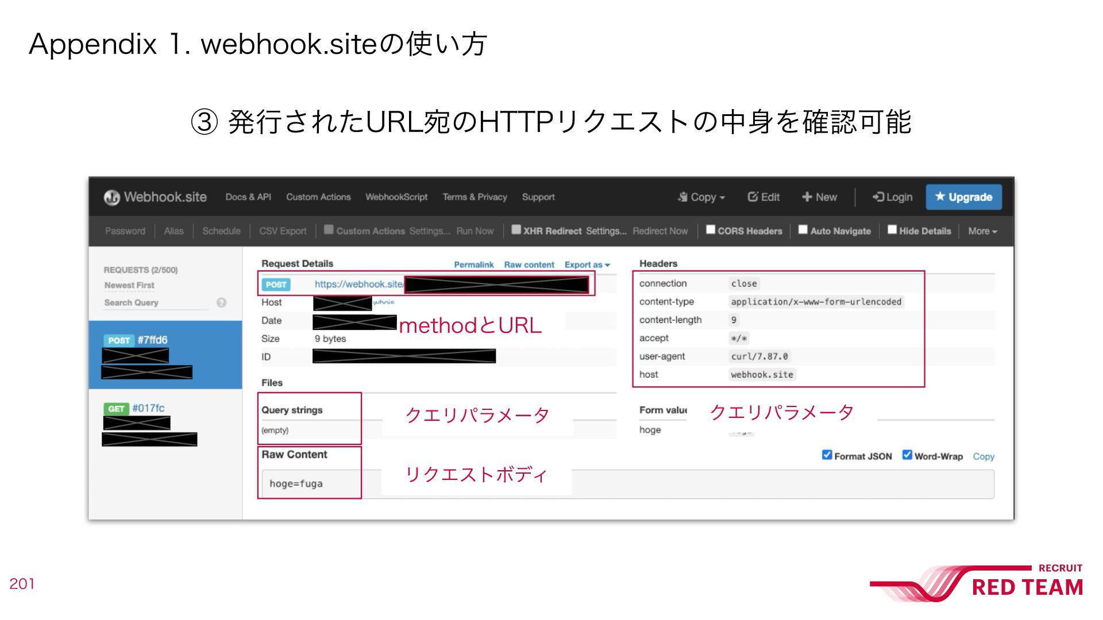Image resolution: width=1103 pixels, height=620 pixels.
Task: Open the Raw content link
Action: pyautogui.click(x=529, y=265)
